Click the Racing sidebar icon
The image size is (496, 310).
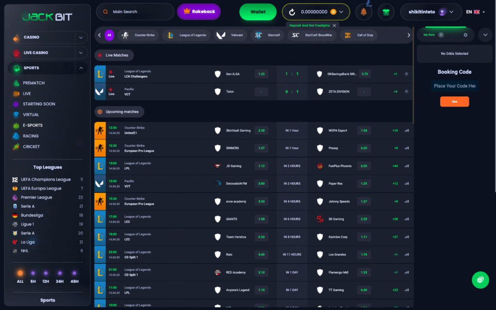click(x=16, y=136)
